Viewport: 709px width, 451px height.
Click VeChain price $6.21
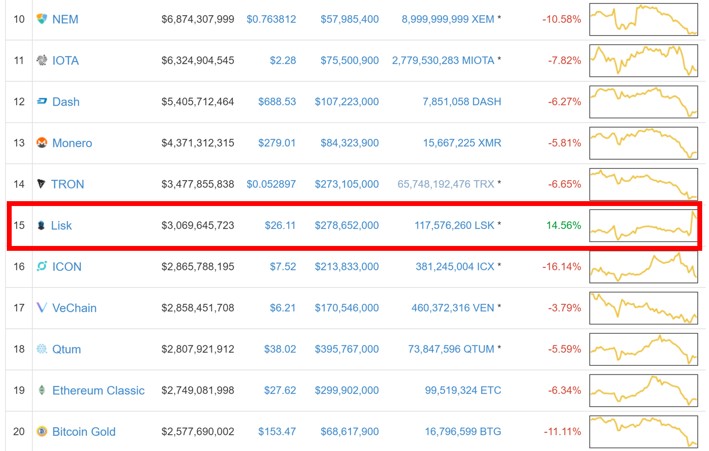point(283,308)
